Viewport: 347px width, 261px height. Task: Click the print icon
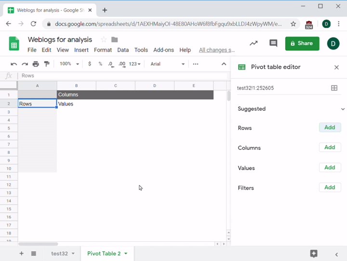tap(36, 64)
